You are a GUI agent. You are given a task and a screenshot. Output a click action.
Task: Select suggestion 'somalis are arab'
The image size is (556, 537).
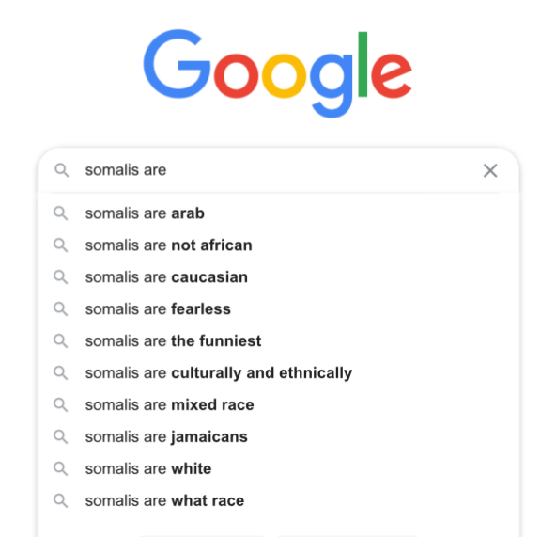(x=278, y=213)
